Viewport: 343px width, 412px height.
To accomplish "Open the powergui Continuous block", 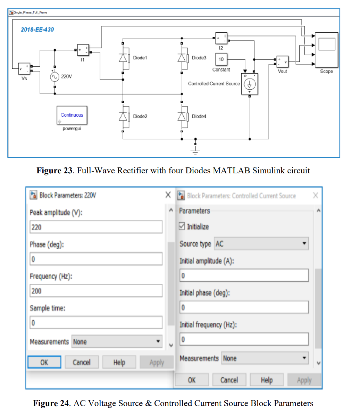I will tap(72, 115).
